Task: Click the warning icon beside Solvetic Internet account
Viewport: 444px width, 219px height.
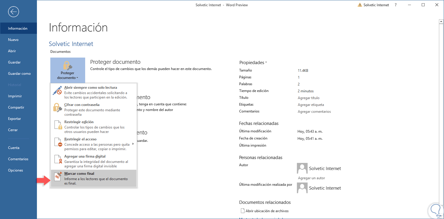Action: point(360,5)
